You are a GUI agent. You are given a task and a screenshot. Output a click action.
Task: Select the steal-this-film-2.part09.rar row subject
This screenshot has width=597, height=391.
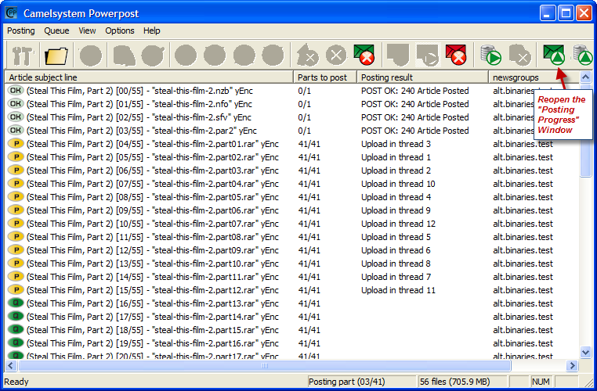coord(152,250)
